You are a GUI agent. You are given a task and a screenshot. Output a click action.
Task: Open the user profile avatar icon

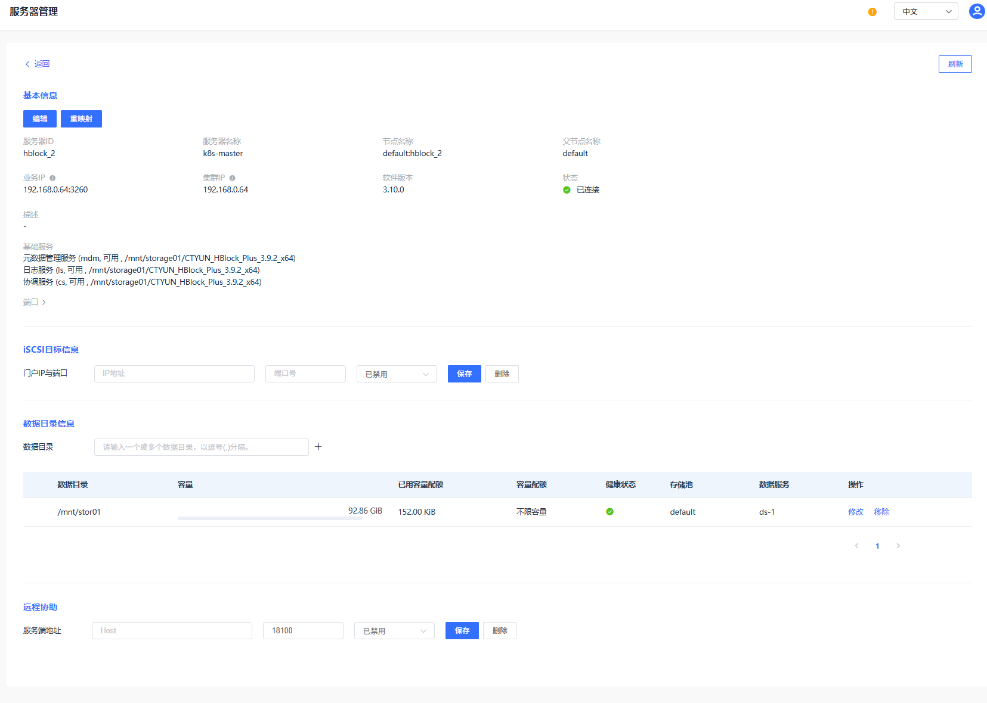point(976,11)
